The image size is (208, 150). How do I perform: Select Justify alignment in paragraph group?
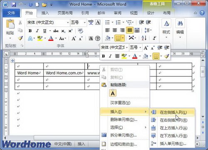[x=130, y=30]
